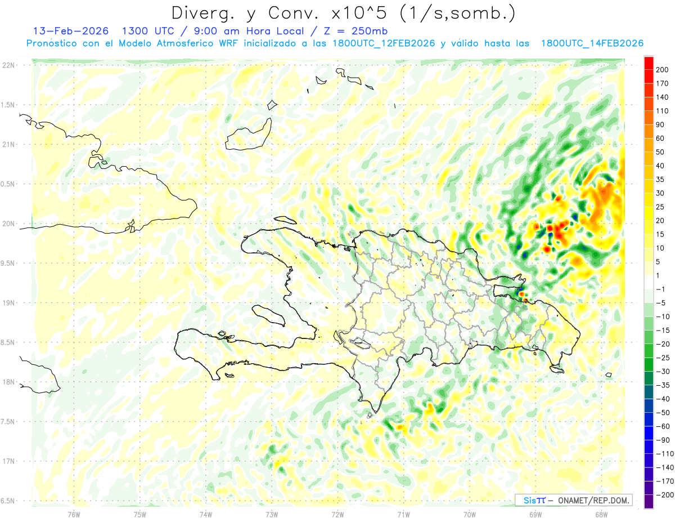
Task: Click the '19N' latitude label
Action: pyautogui.click(x=8, y=303)
